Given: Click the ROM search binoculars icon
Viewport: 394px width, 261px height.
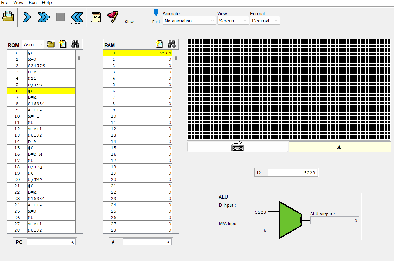Looking at the screenshot, I should (x=75, y=44).
